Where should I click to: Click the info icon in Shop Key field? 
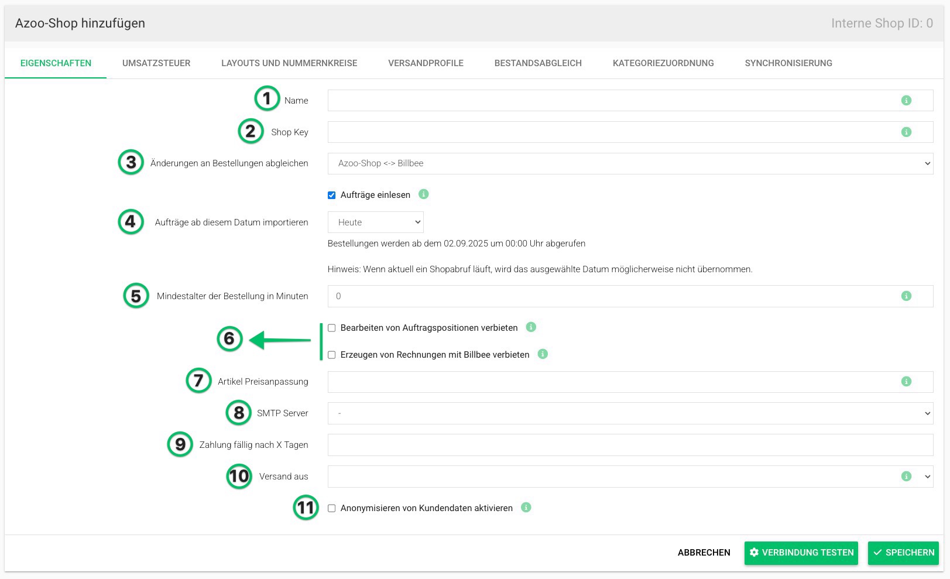(906, 132)
